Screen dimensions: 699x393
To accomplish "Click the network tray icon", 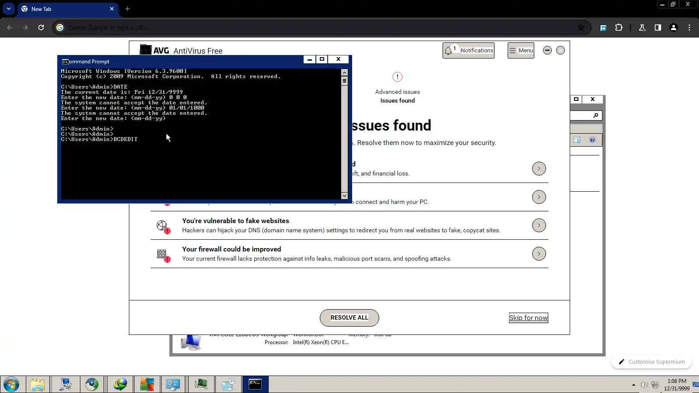I will [655, 385].
